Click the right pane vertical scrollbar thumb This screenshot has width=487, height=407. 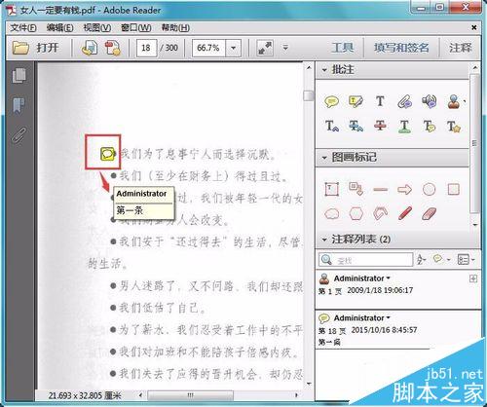pos(474,143)
